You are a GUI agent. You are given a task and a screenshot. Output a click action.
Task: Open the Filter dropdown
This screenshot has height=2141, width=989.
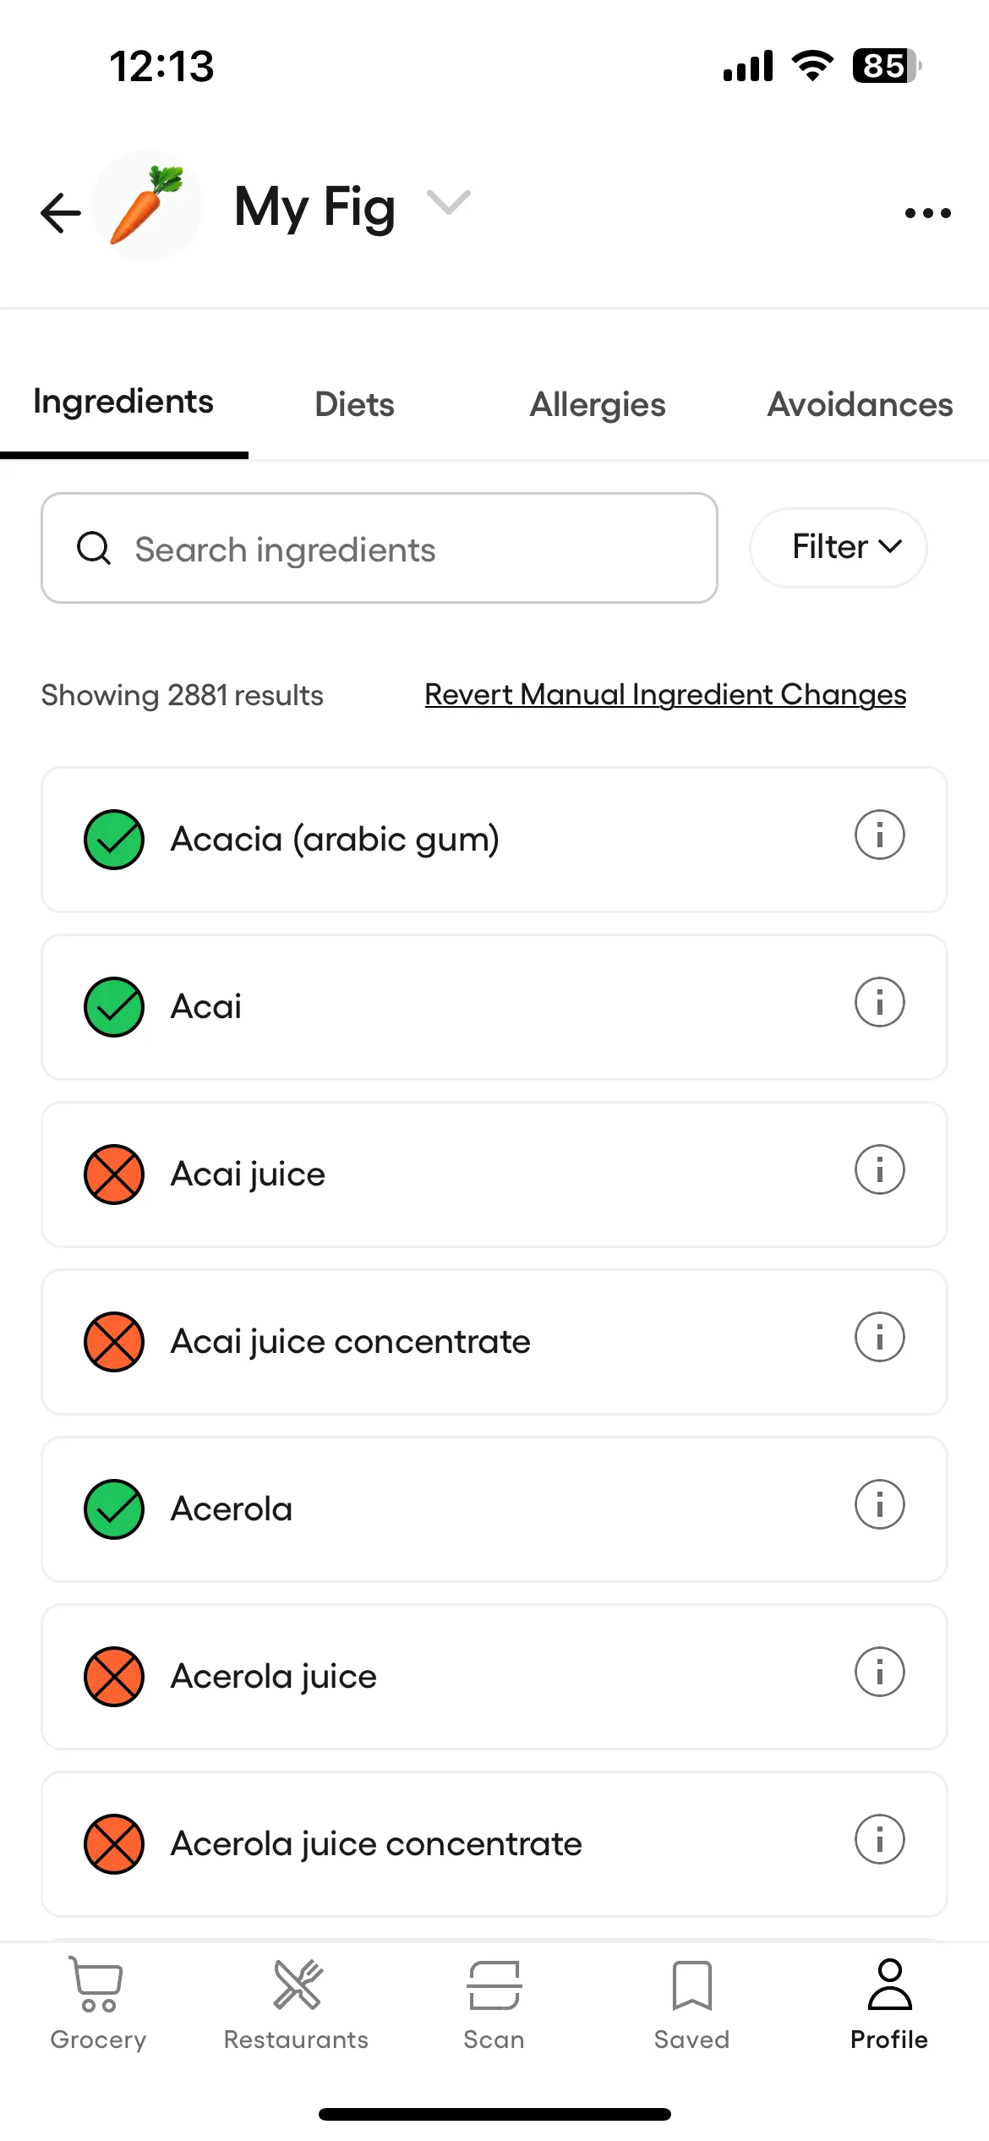click(x=838, y=547)
